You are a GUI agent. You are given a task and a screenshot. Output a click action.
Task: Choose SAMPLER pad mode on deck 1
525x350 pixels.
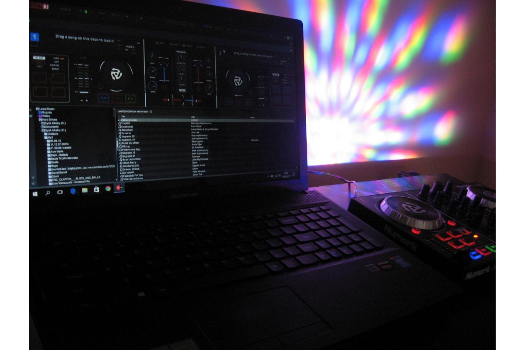55,65
